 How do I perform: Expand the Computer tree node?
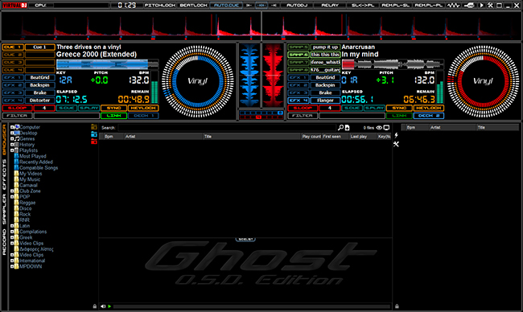point(12,127)
